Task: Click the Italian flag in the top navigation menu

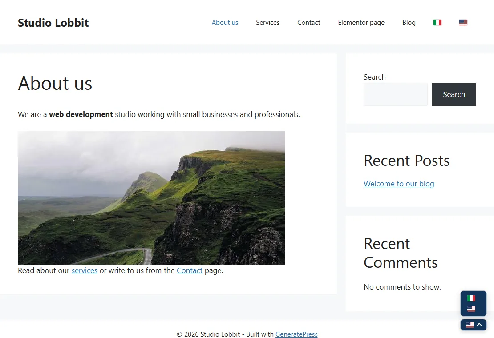Action: coord(437,22)
